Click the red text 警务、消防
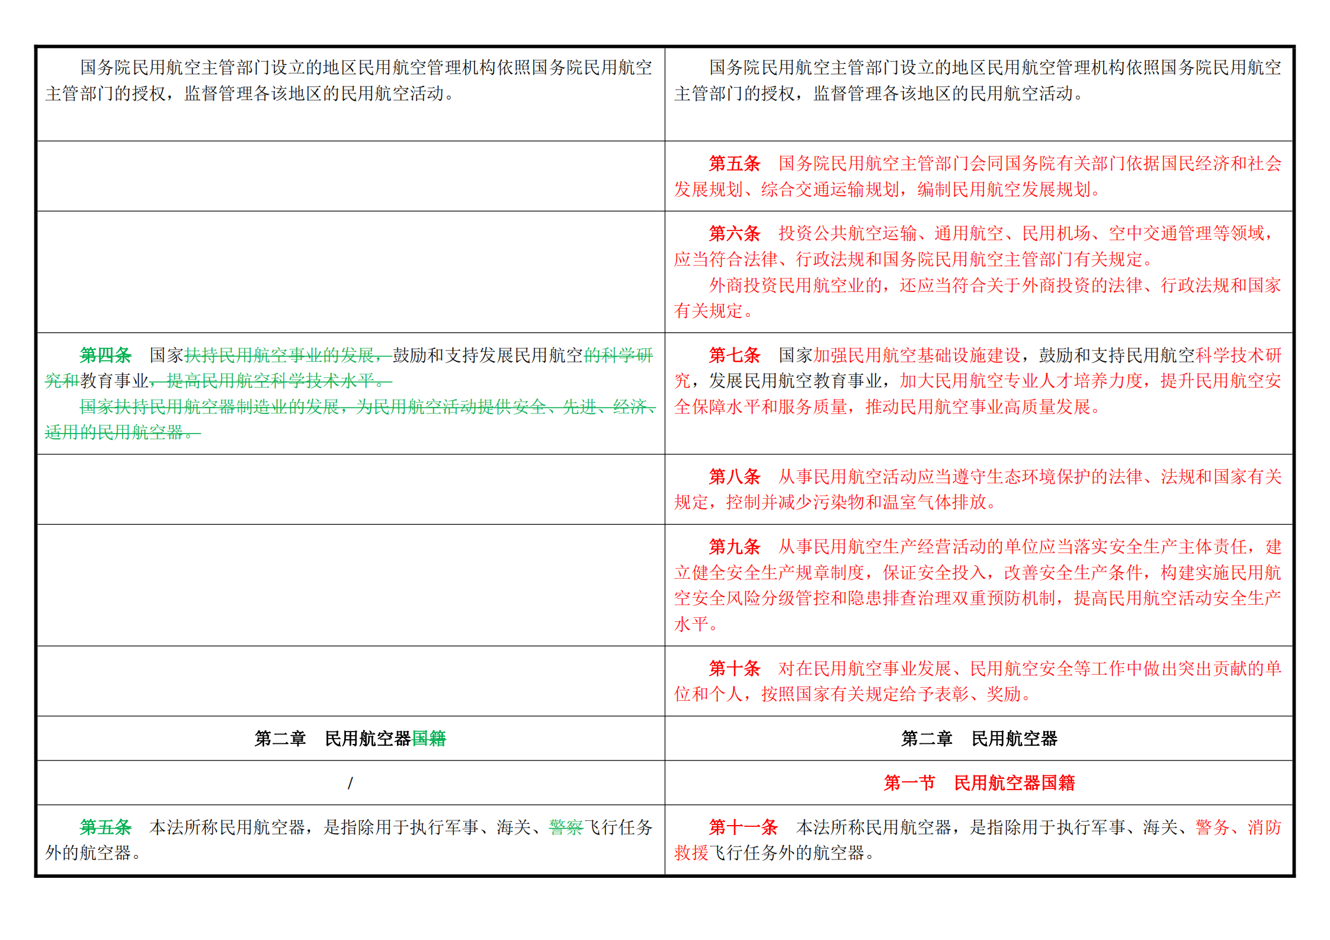Screen dimensions: 1330x940 tap(1238, 827)
